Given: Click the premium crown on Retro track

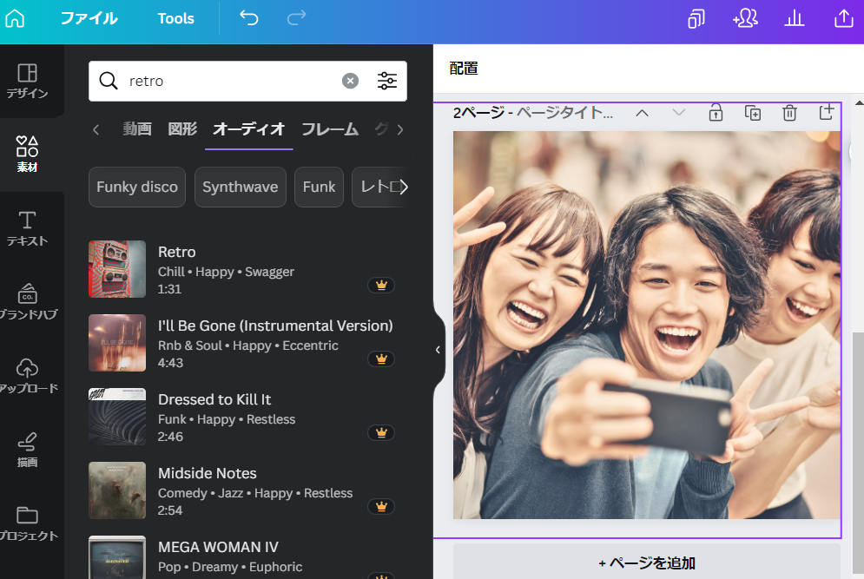Looking at the screenshot, I should (x=381, y=286).
